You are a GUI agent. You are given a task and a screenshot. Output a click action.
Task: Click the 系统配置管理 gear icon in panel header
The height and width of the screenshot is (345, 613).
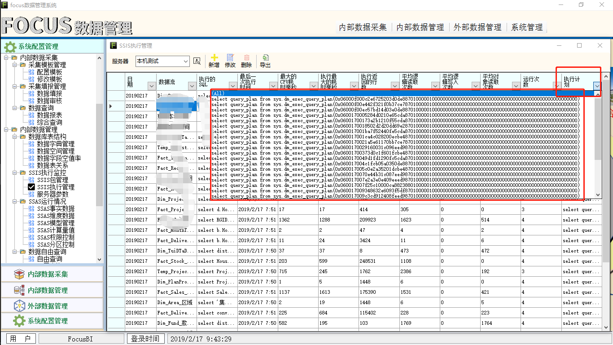[9, 46]
